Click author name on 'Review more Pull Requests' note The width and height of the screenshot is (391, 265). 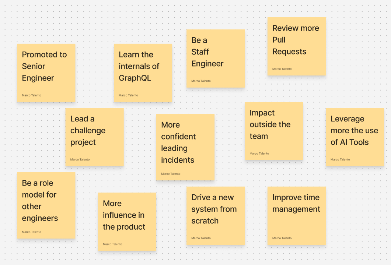pyautogui.click(x=282, y=69)
